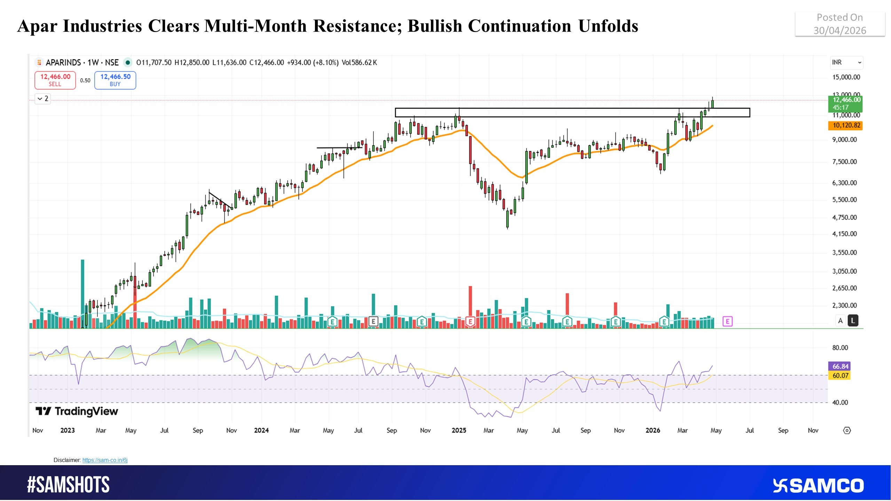Image resolution: width=891 pixels, height=501 pixels.
Task: Click the TradingView logo
Action: pyautogui.click(x=77, y=412)
